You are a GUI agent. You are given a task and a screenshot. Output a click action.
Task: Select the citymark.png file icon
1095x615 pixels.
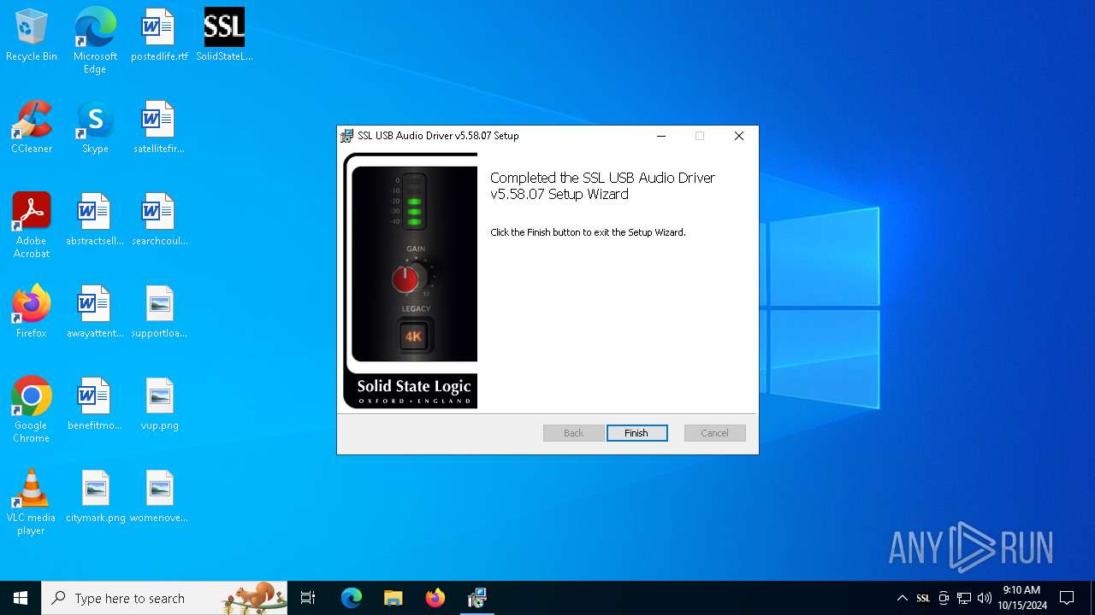[x=95, y=497]
